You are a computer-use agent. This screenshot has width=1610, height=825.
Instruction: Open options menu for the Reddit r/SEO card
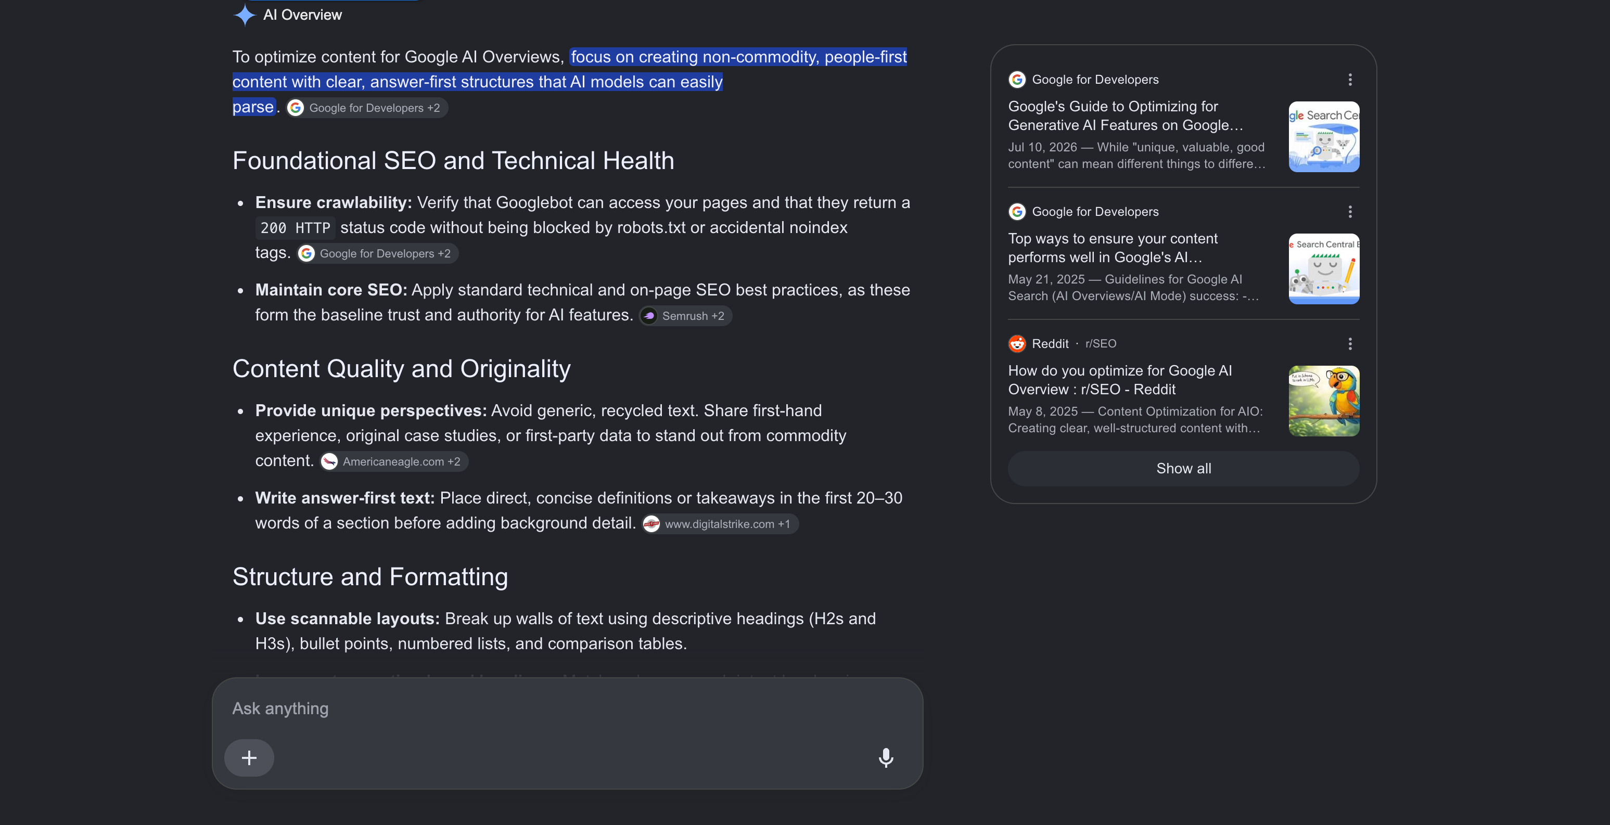(x=1350, y=344)
